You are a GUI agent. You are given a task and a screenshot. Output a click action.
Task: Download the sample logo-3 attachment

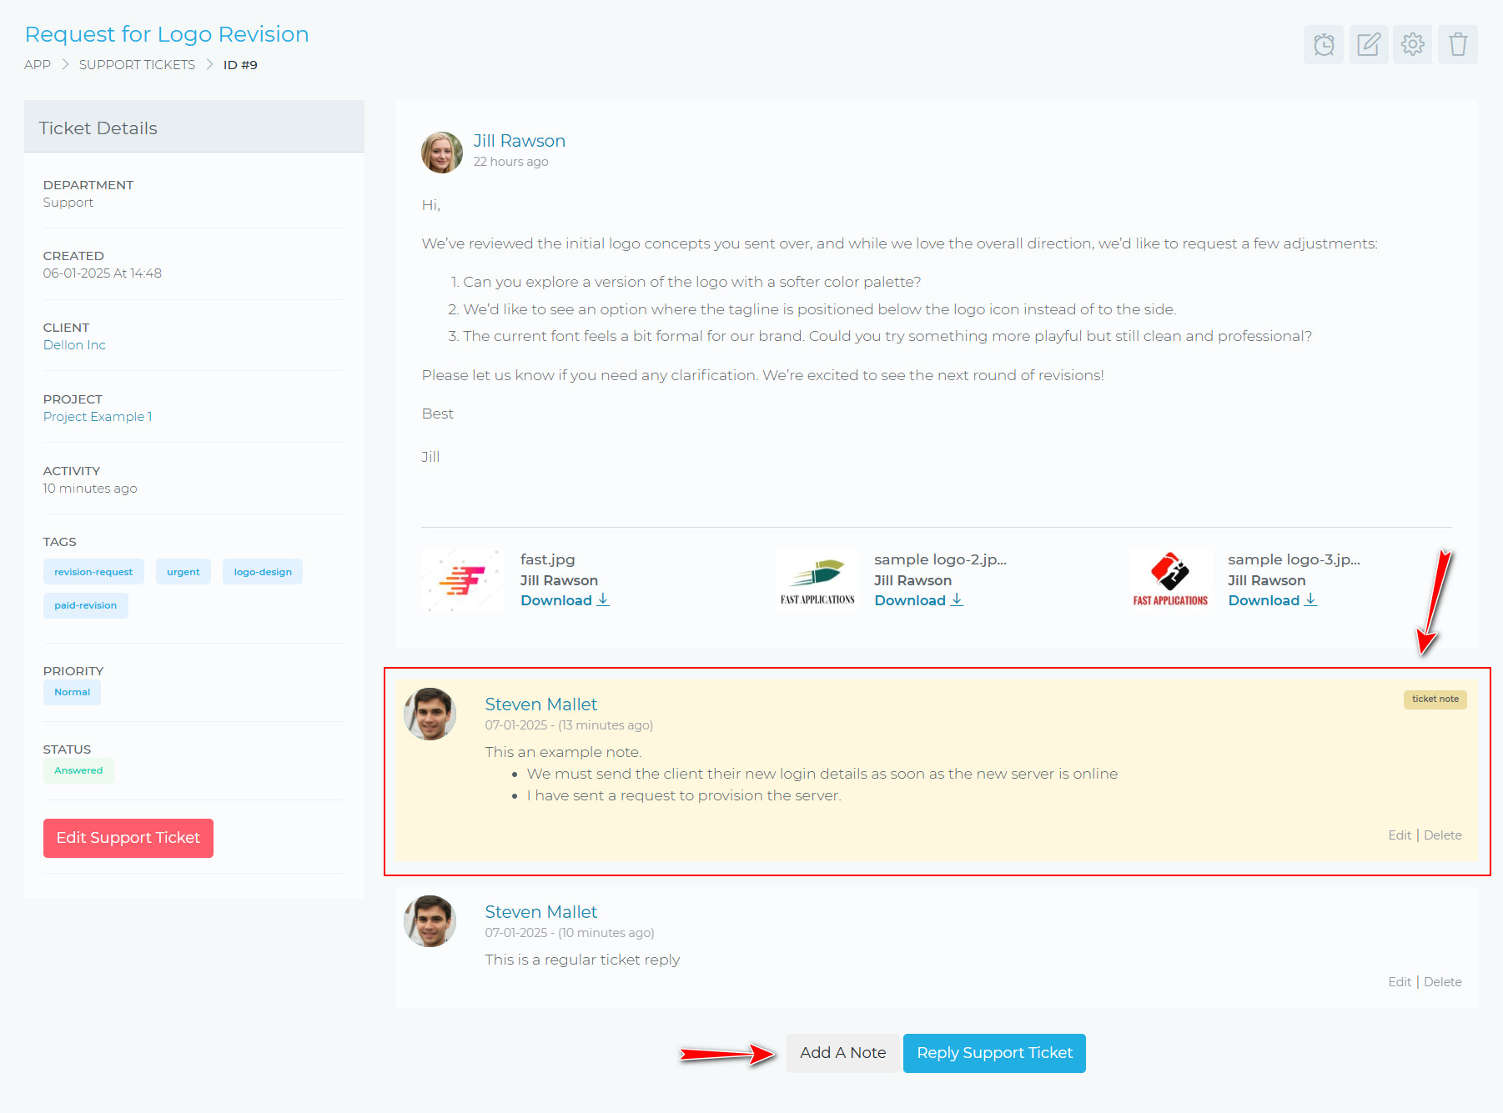coord(1271,600)
